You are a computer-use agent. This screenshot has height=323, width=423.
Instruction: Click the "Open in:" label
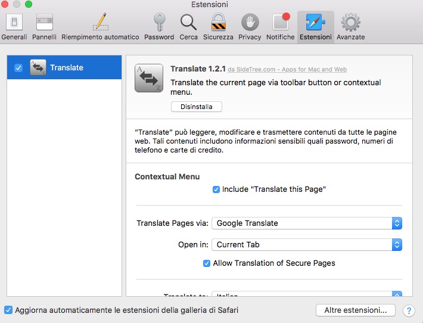point(193,245)
